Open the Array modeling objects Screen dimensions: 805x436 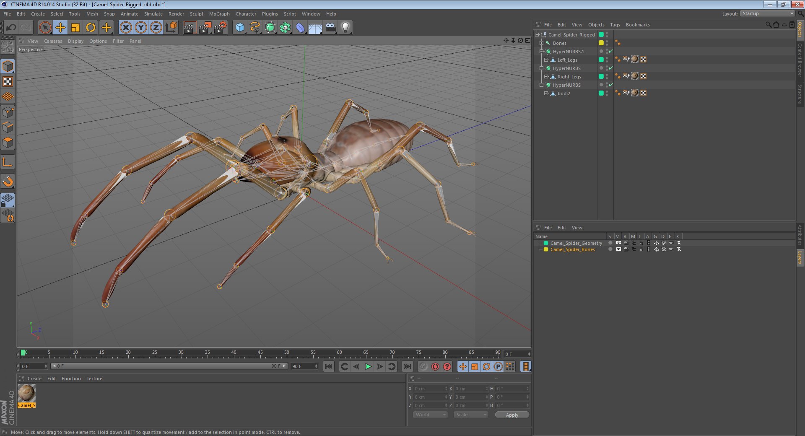click(x=286, y=28)
